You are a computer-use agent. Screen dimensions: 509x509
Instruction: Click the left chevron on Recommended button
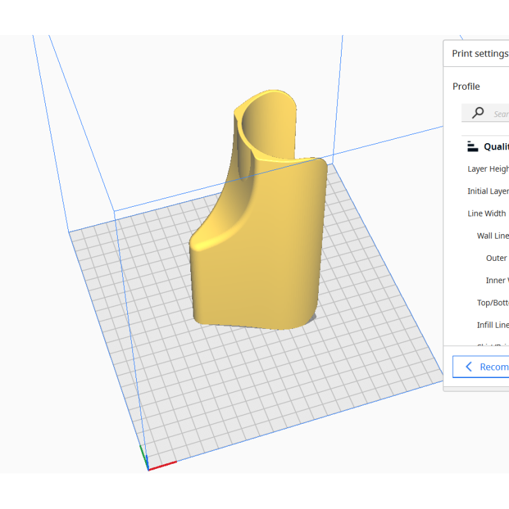[x=469, y=366]
